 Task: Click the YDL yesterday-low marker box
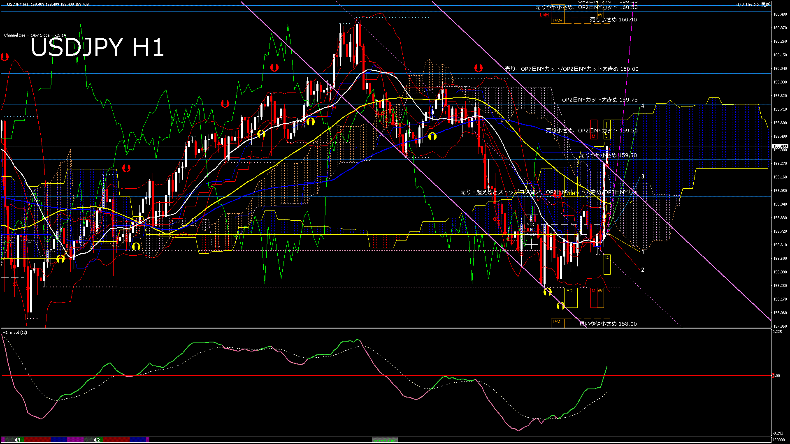(571, 291)
